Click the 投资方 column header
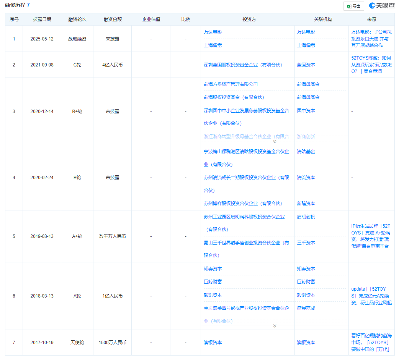This screenshot has height=359, width=399. (x=249, y=19)
